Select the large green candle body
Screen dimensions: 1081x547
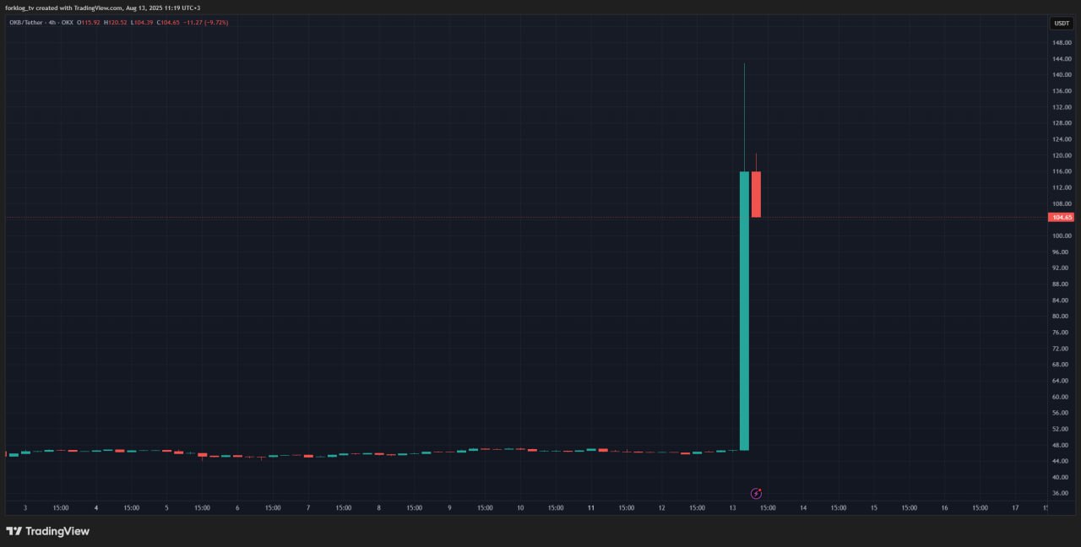[744, 311]
